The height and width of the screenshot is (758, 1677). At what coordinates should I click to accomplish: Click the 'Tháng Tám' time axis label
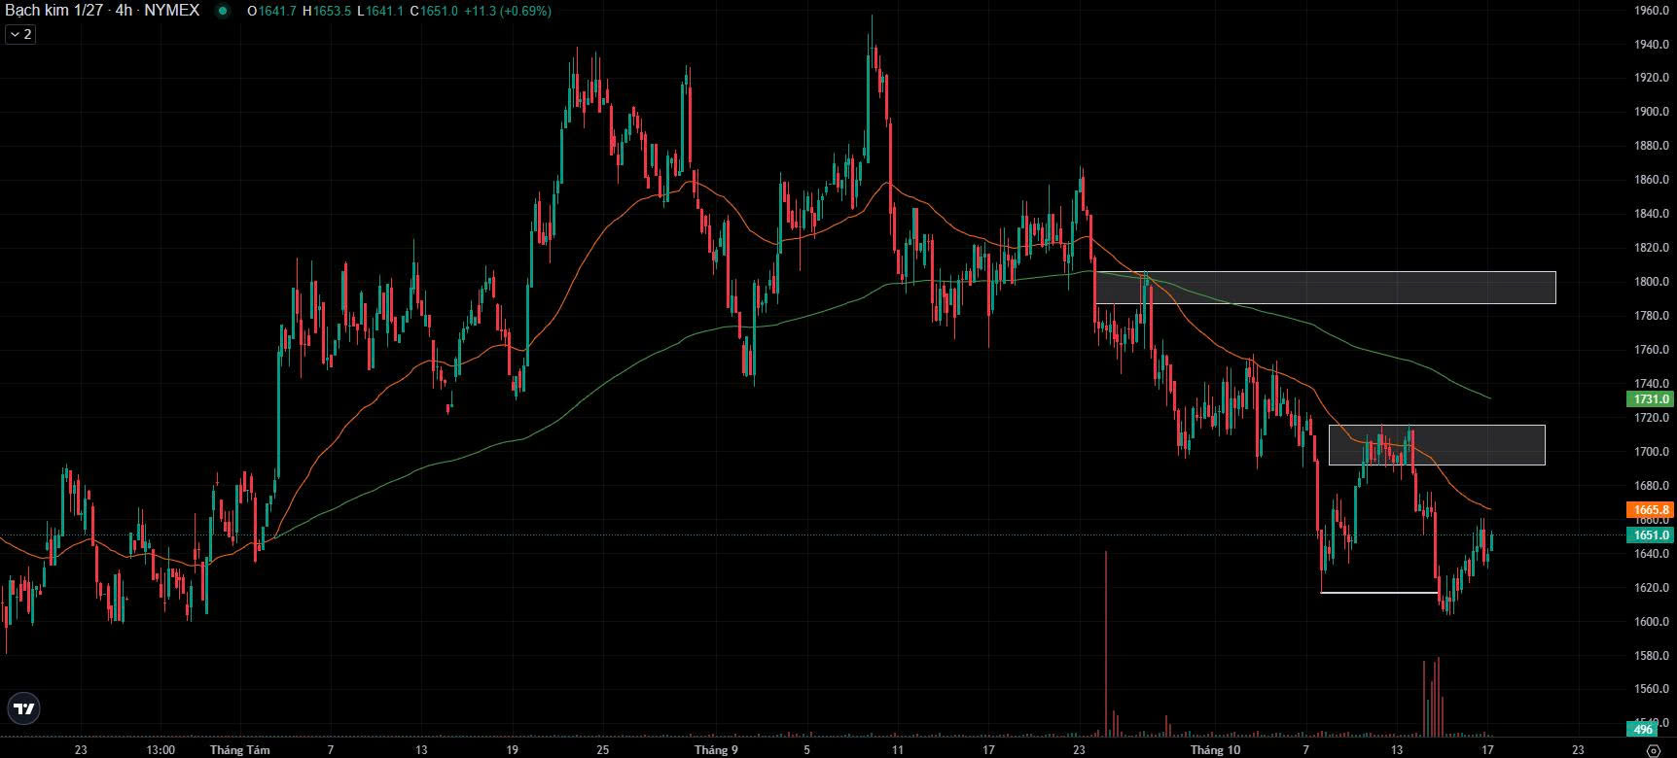click(x=240, y=750)
